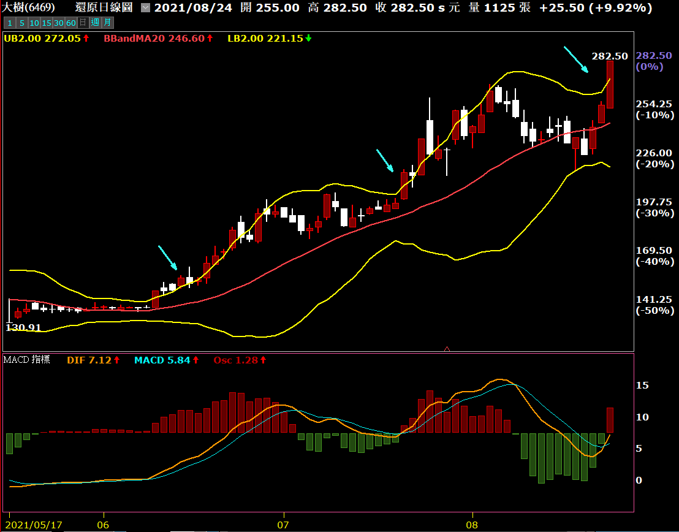Switch to the 5-minute timeframe
The height and width of the screenshot is (532, 679).
coord(21,23)
